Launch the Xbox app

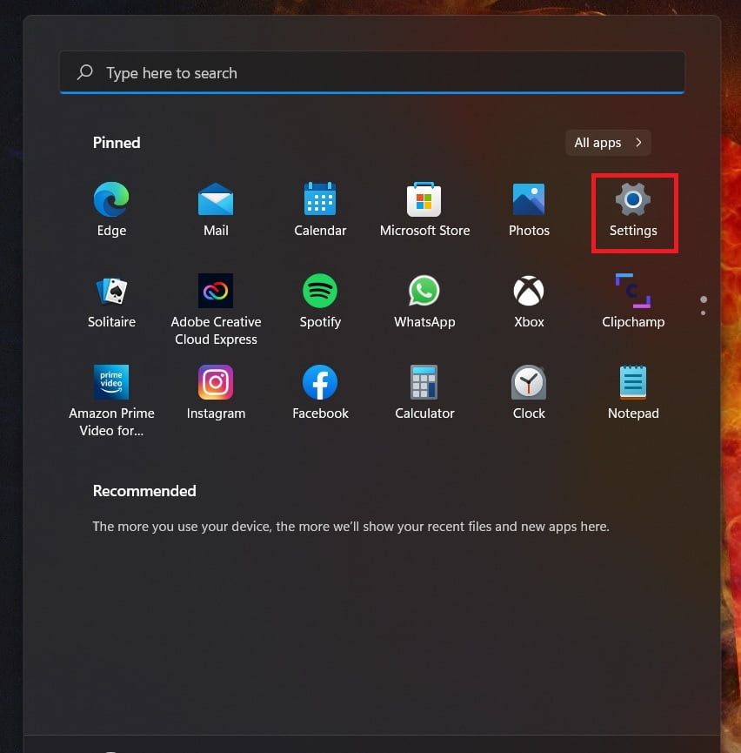tap(529, 300)
